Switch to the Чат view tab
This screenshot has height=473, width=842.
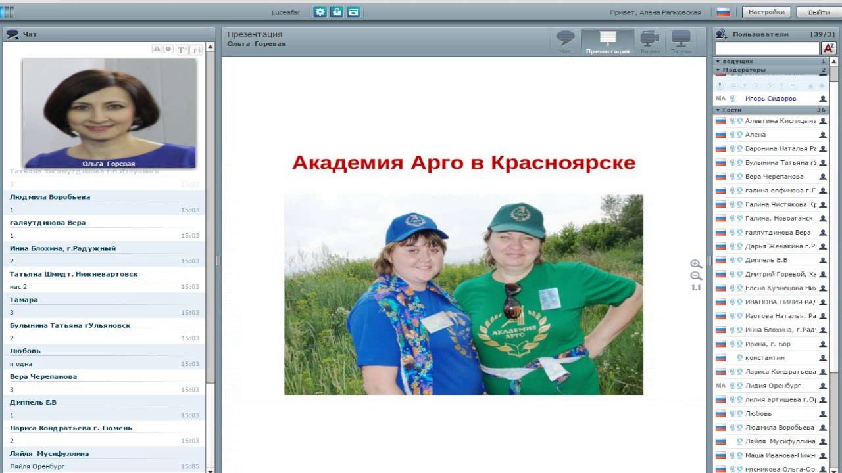(x=565, y=41)
